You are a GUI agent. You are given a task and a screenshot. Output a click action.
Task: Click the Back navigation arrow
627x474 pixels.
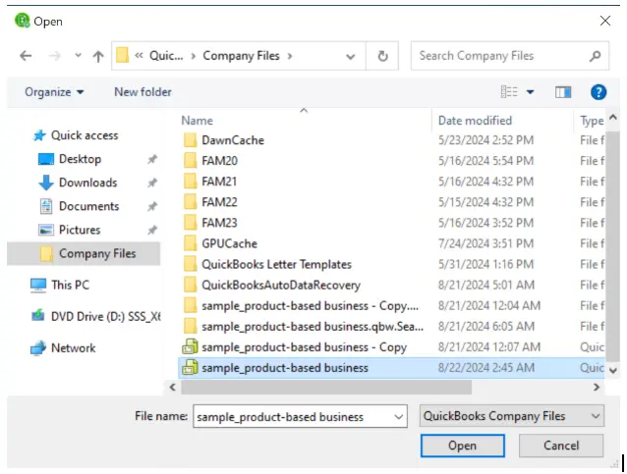click(26, 56)
